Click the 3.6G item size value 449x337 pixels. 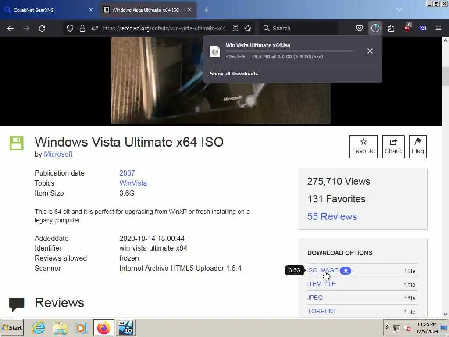pos(127,193)
